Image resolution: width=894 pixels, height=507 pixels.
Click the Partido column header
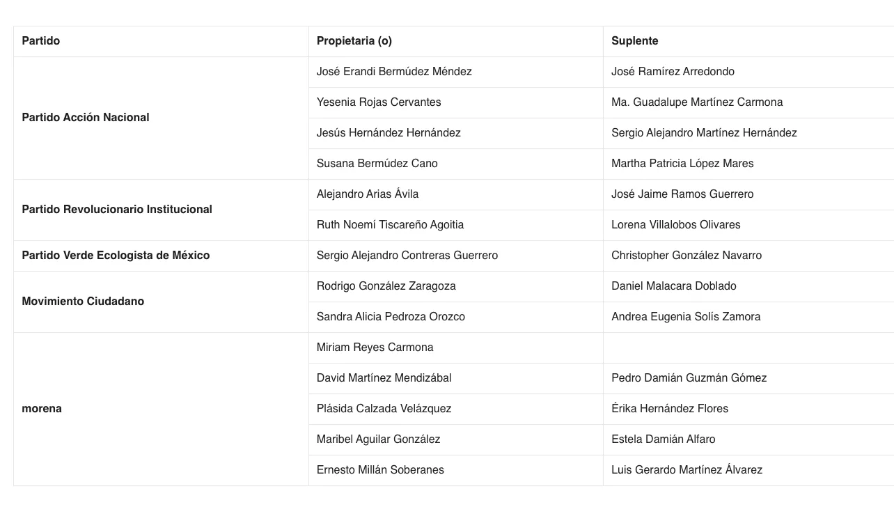point(41,41)
